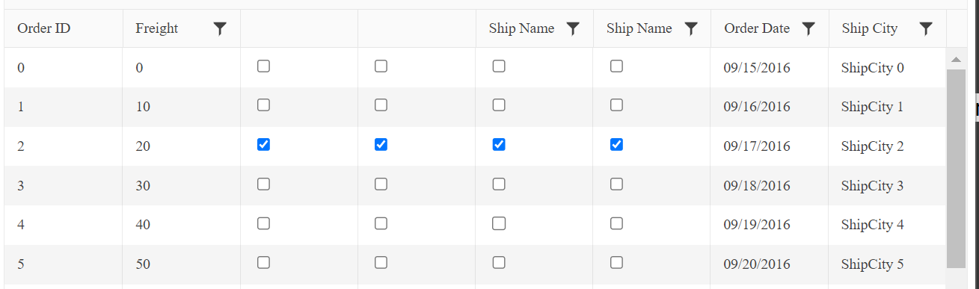Click the Ship City column header text

point(869,28)
